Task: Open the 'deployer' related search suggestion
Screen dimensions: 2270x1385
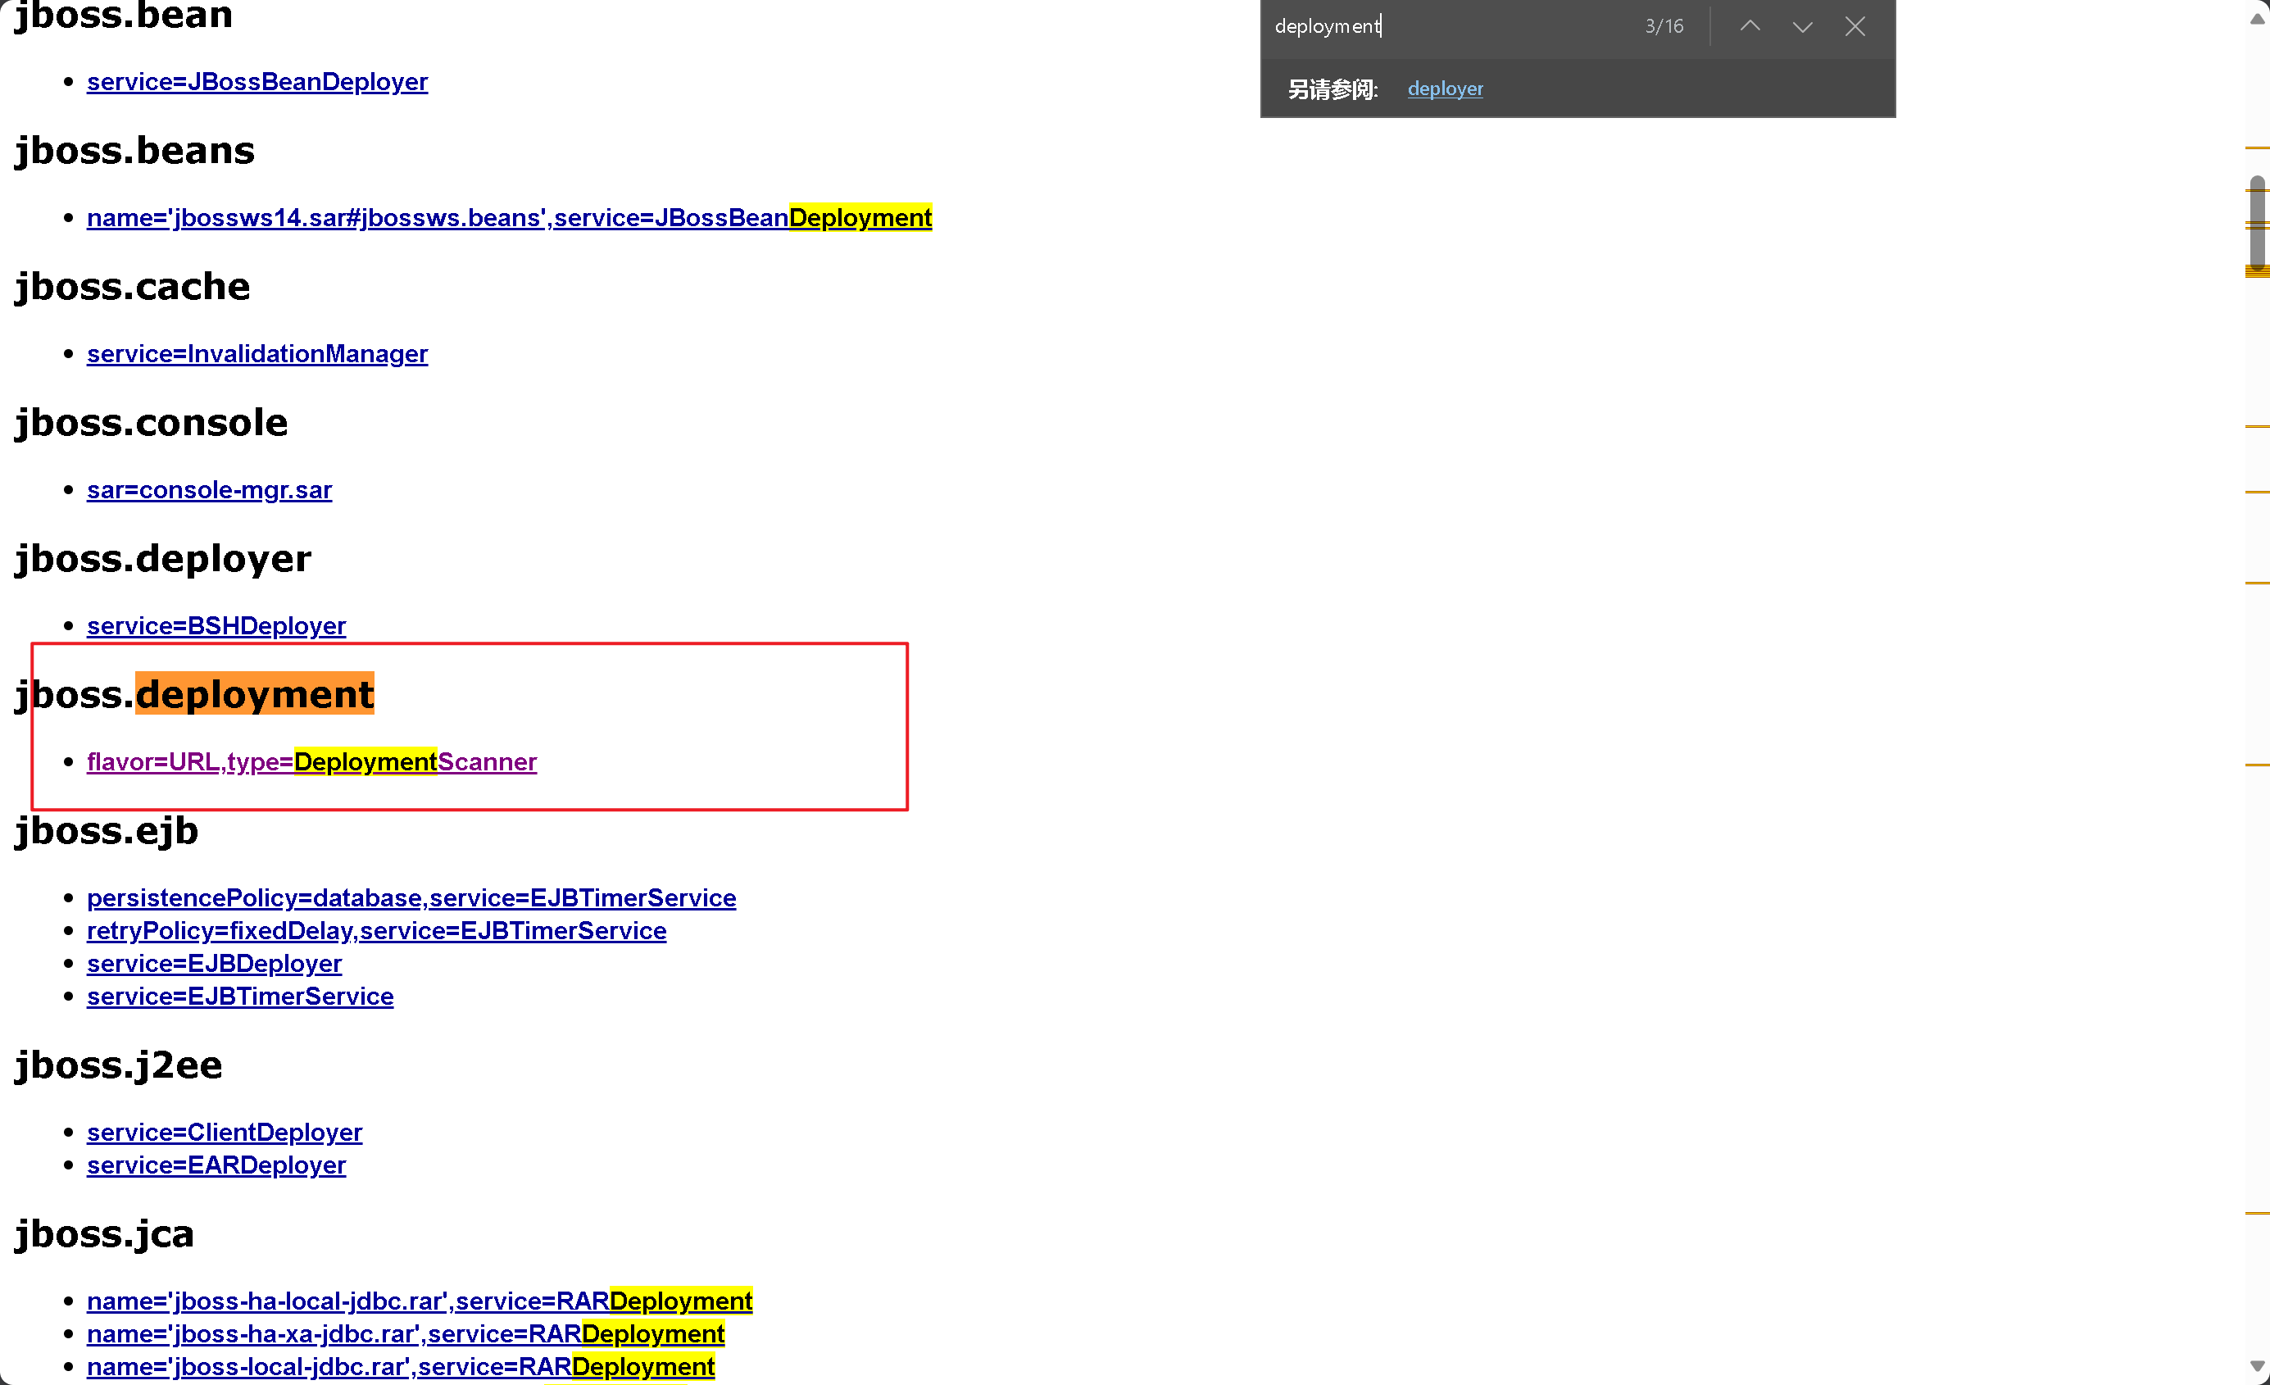Action: click(x=1445, y=89)
